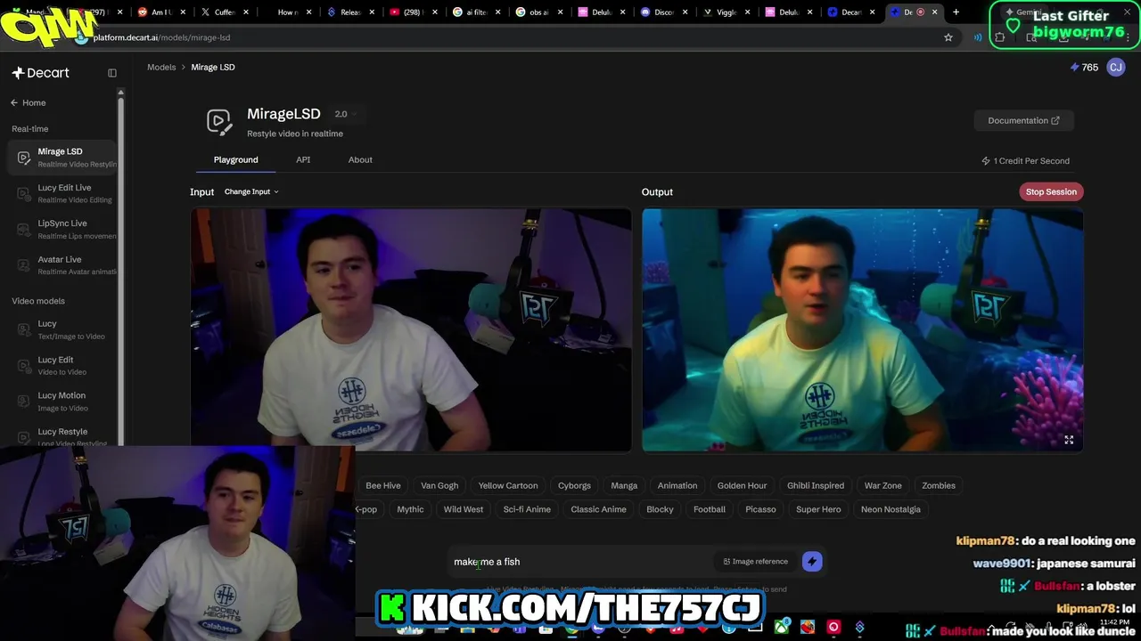Image resolution: width=1141 pixels, height=641 pixels.
Task: Select the Yellow Cartoon style preset
Action: (x=508, y=485)
